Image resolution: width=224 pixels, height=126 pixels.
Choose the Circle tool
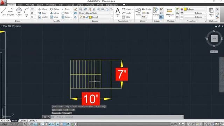pos(19,12)
